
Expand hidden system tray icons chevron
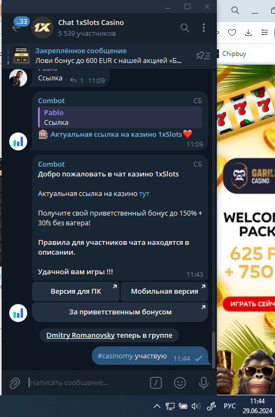[157, 406]
